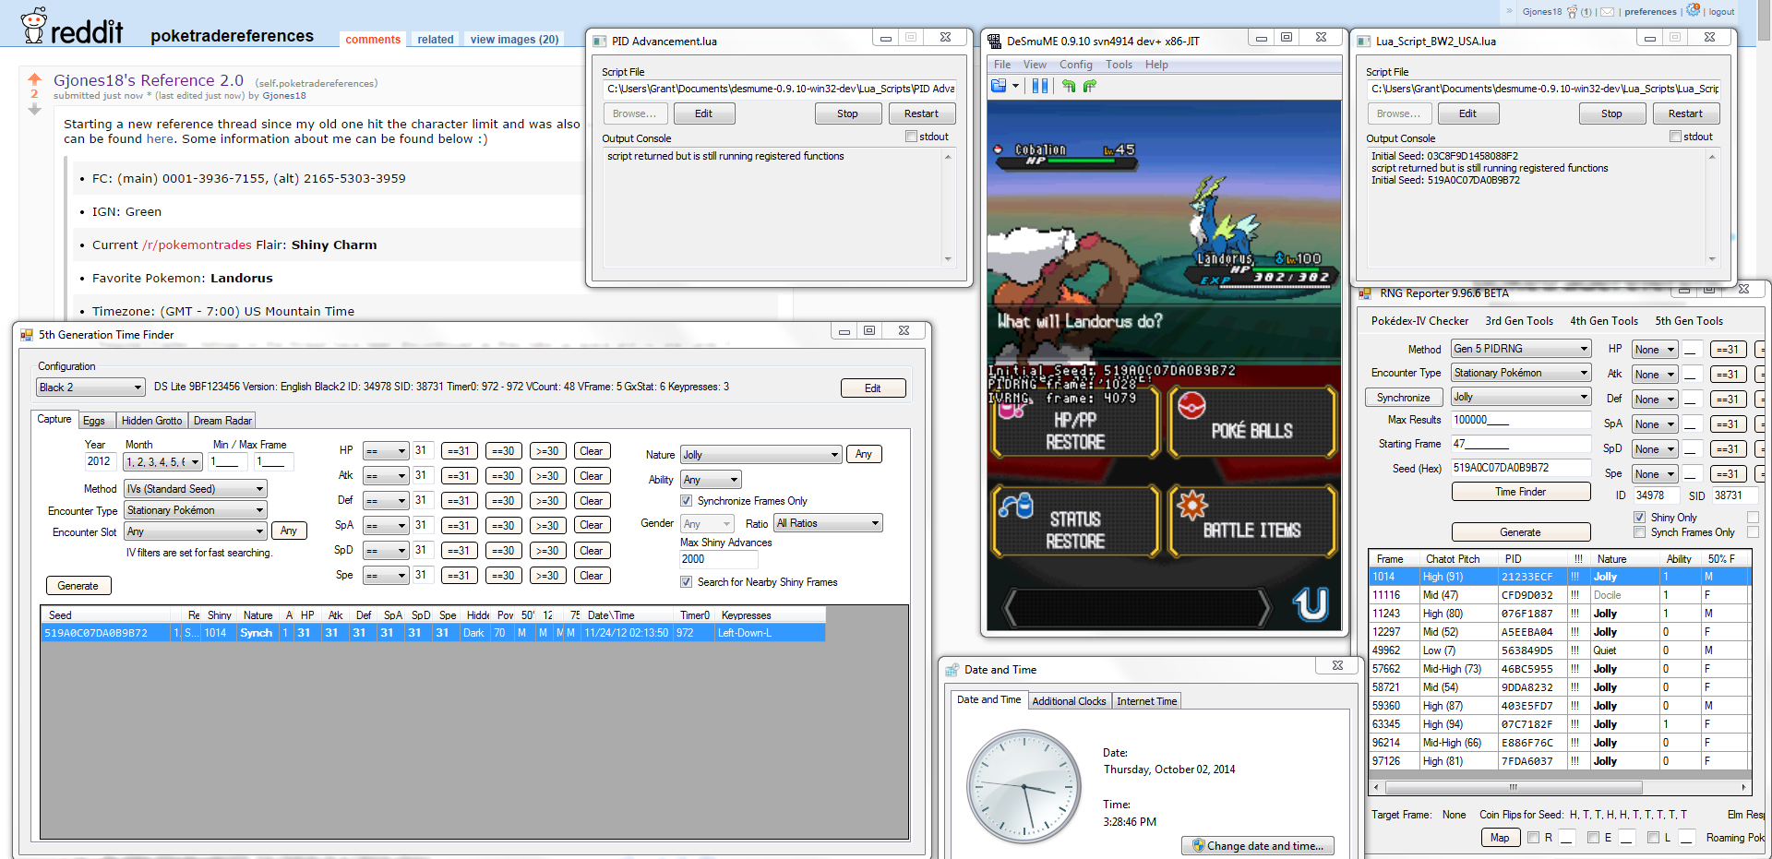
Task: Check the E roamer checkbox
Action: [x=1593, y=838]
